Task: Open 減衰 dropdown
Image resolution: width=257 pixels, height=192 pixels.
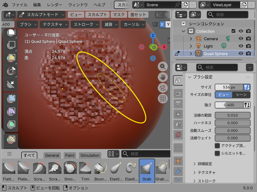Action: pos(110,25)
